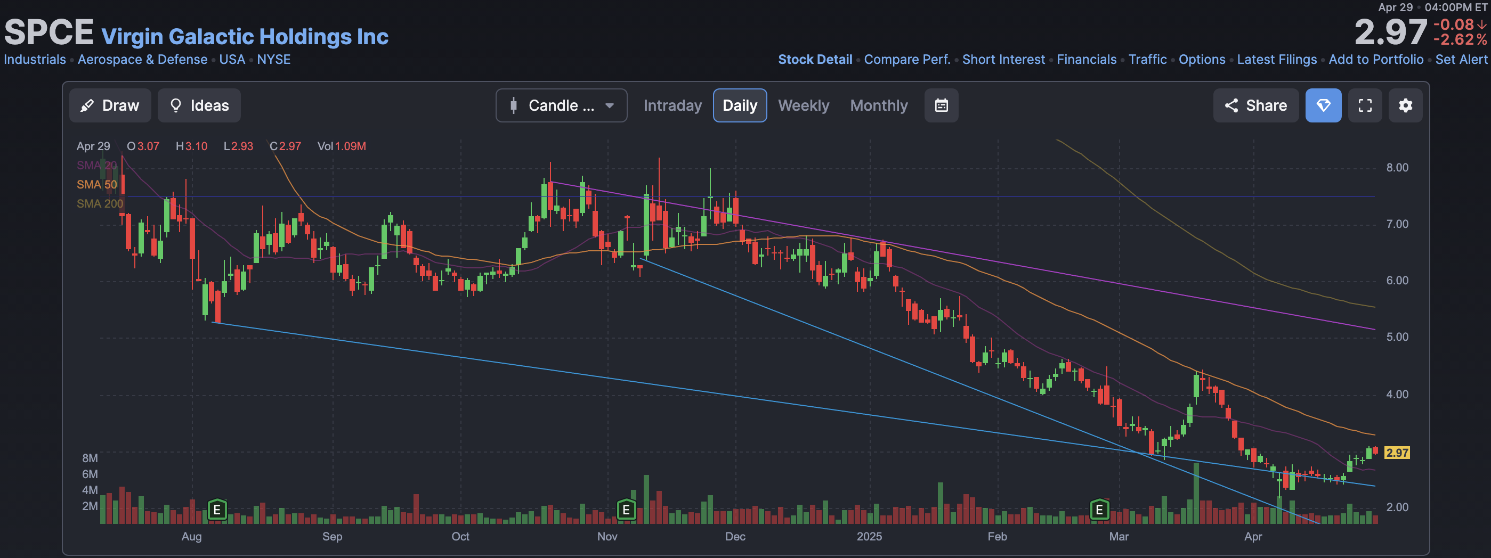Switch to the Monthly timeframe
Screen dimensions: 1491x558
[x=879, y=105]
